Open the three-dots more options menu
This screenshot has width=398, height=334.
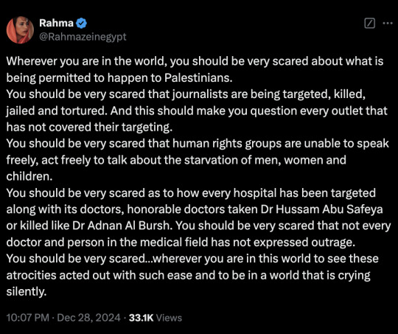tap(388, 23)
